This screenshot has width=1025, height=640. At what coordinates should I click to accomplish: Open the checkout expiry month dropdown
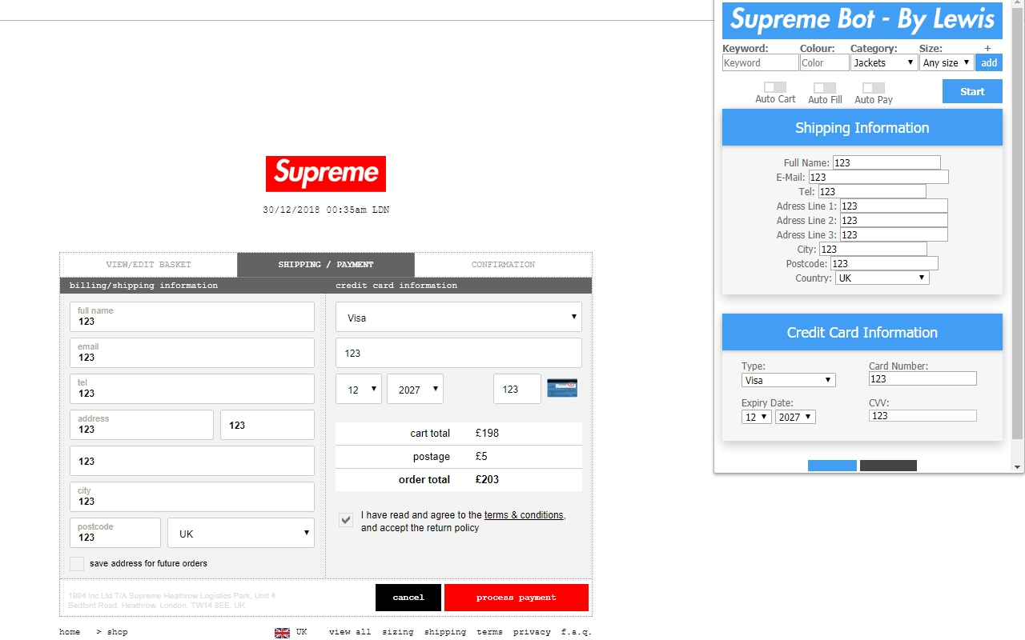click(x=359, y=389)
